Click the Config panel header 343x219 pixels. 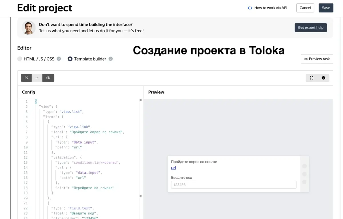[x=29, y=92]
